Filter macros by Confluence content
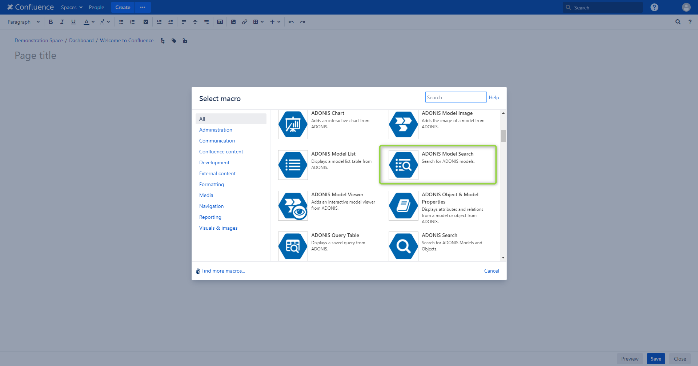 tap(221, 152)
